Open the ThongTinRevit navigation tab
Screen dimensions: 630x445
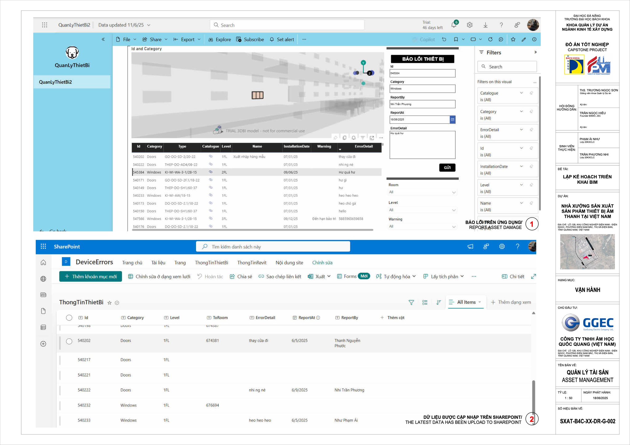point(252,263)
